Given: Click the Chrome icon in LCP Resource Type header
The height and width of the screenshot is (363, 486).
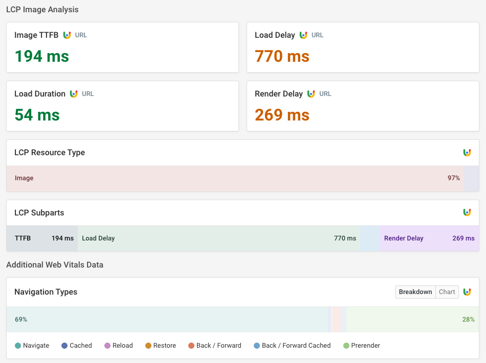Looking at the screenshot, I should 467,152.
